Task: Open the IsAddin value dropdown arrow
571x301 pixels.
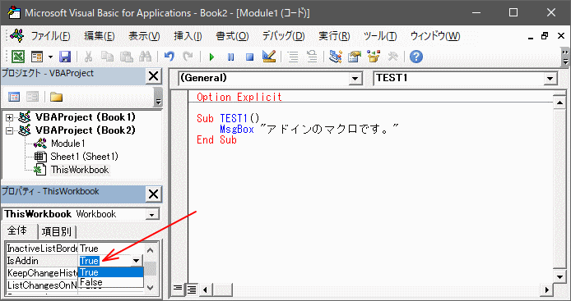Action: click(137, 261)
